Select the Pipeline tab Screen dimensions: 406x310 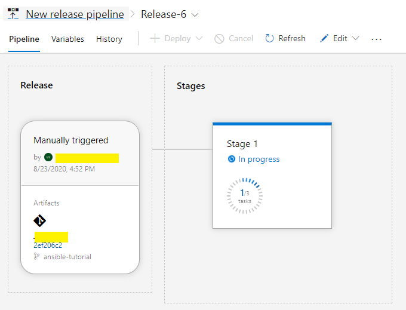pyautogui.click(x=24, y=39)
